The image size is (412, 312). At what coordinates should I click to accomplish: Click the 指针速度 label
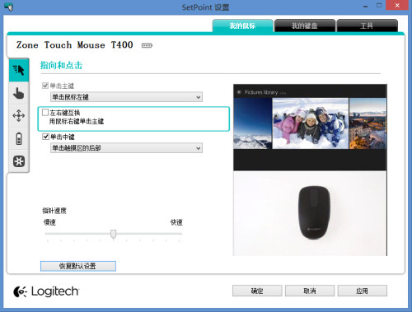[54, 211]
